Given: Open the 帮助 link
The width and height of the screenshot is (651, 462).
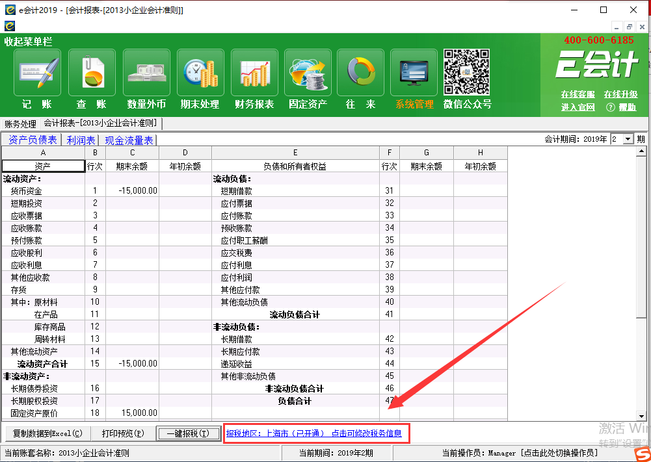Looking at the screenshot, I should [x=628, y=107].
